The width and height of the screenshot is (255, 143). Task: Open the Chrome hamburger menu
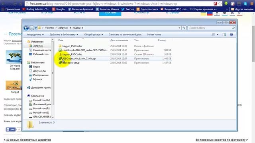click(x=251, y=4)
